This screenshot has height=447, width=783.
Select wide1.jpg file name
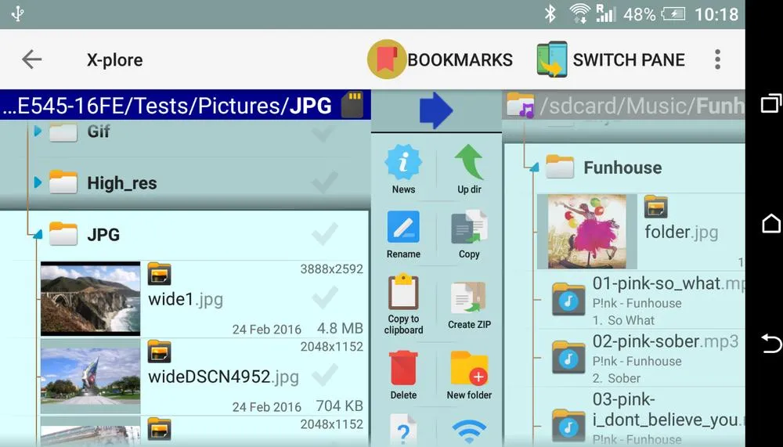click(x=186, y=299)
